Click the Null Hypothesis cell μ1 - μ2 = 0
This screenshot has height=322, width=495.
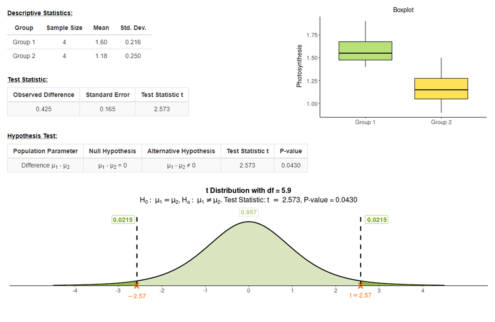coord(112,166)
